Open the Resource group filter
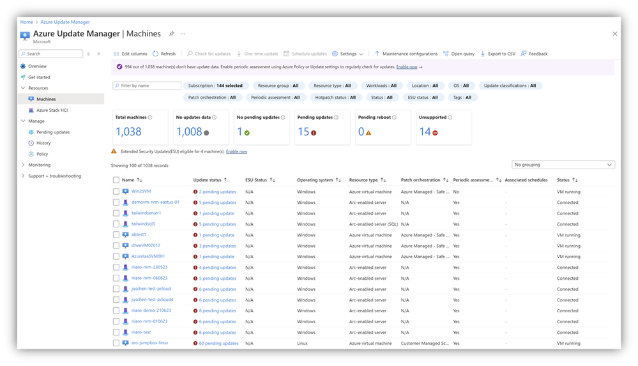This screenshot has height=366, width=638. pyautogui.click(x=278, y=86)
